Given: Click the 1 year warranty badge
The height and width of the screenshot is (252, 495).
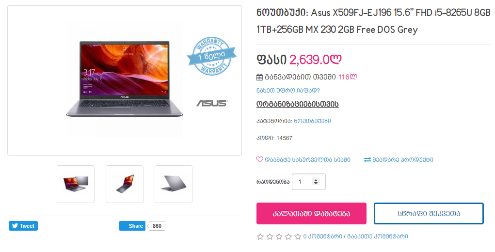Looking at the screenshot, I should 212,56.
